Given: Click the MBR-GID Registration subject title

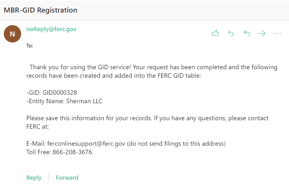Looking at the screenshot, I should [x=40, y=10].
